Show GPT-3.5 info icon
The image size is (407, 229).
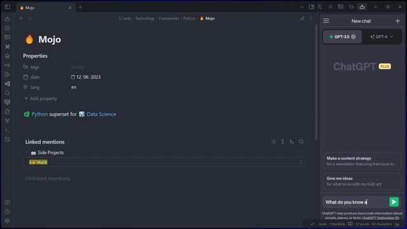(x=354, y=37)
